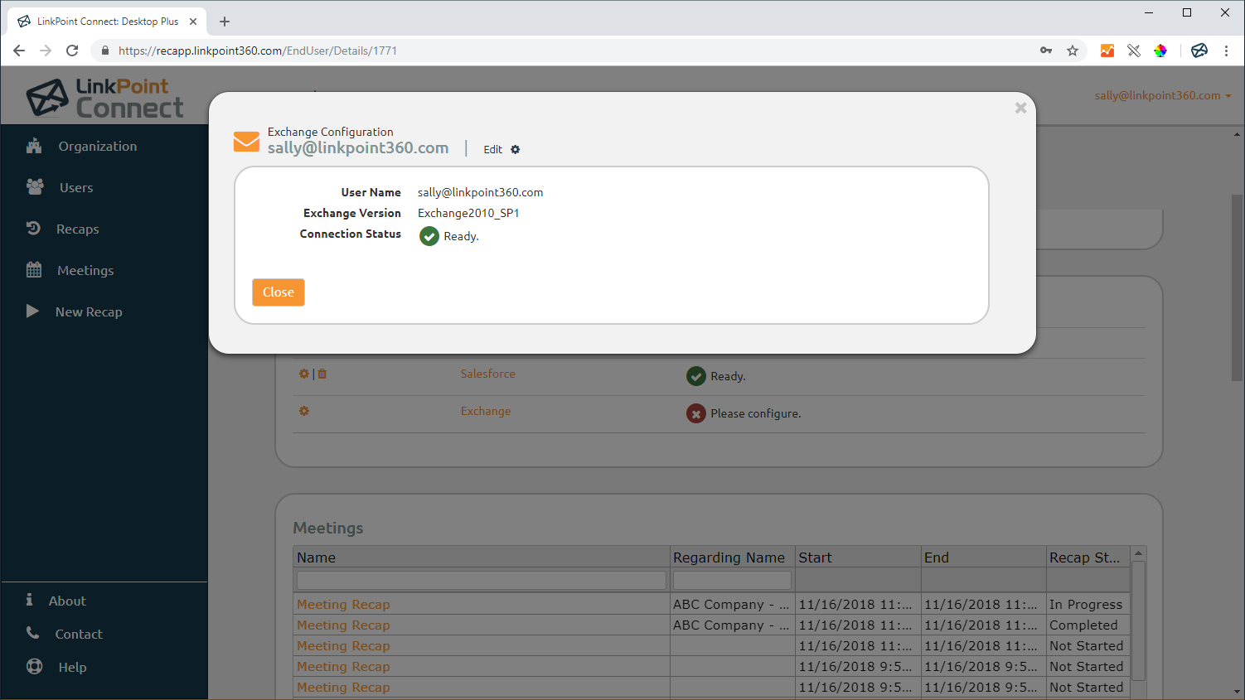The width and height of the screenshot is (1245, 700).
Task: Click the browser address bar URL
Action: 258,51
